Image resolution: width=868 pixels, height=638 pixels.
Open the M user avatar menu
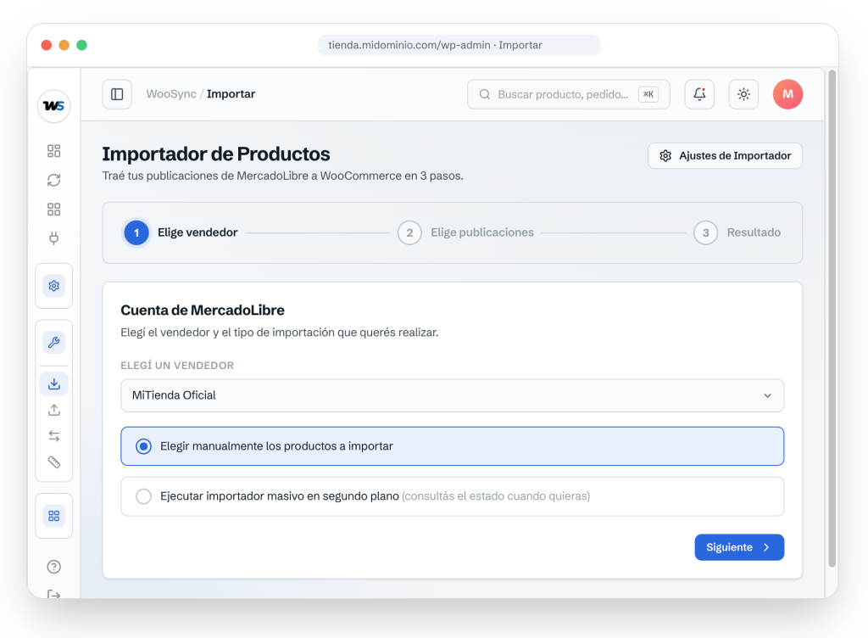[x=787, y=94]
